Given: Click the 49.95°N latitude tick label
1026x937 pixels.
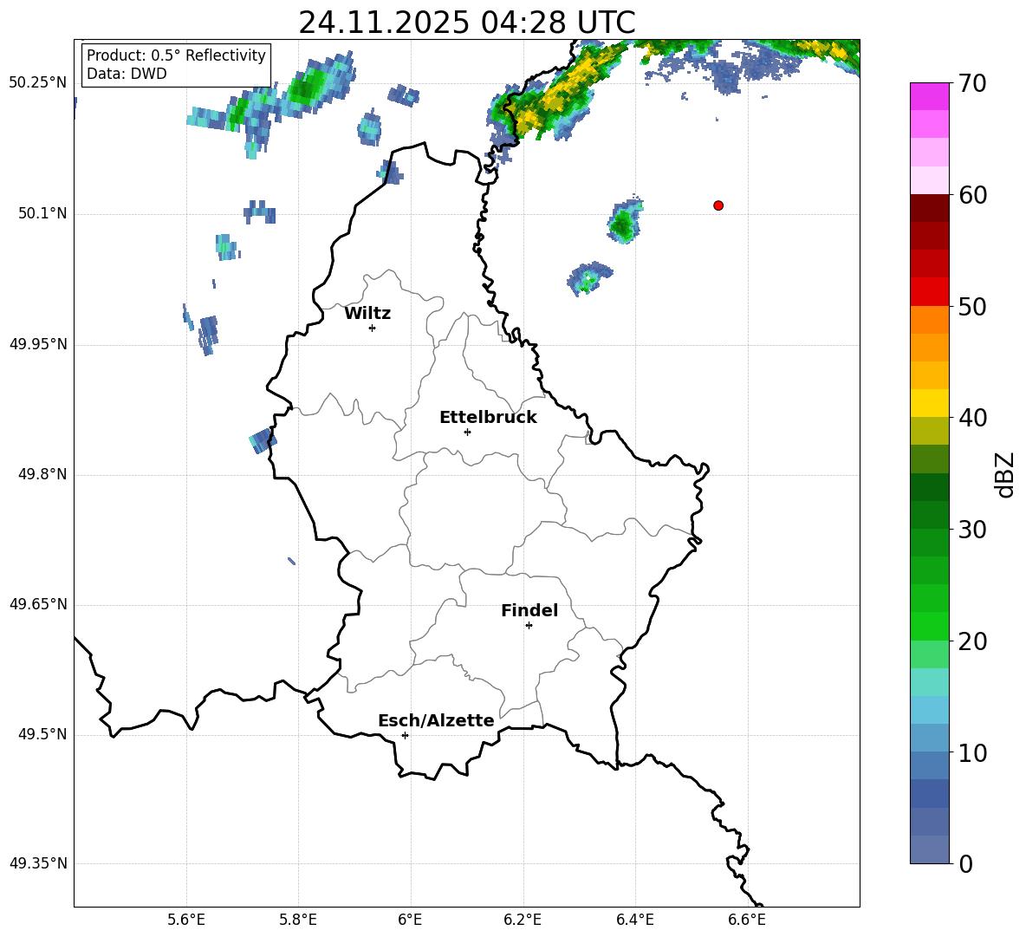Looking at the screenshot, I should point(38,343).
